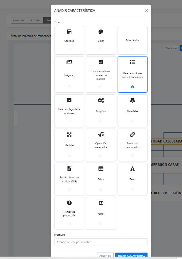Image resolution: width=182 pixels, height=259 pixels.
Task: Click the Imágenes pictures icon
Action: coord(69,62)
